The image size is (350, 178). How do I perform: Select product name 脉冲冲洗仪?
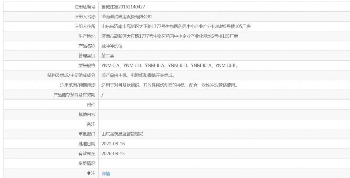tap(112, 46)
